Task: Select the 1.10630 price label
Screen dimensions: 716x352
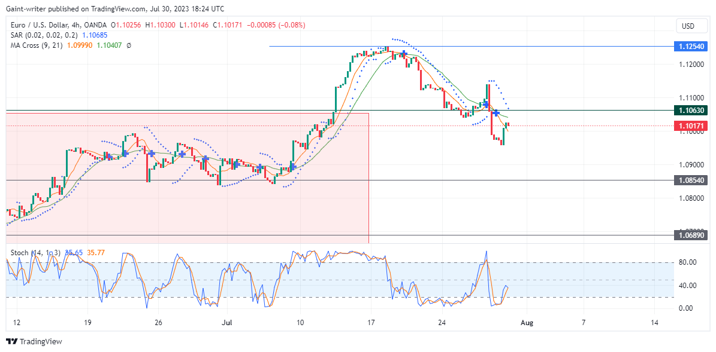Action: [691, 110]
